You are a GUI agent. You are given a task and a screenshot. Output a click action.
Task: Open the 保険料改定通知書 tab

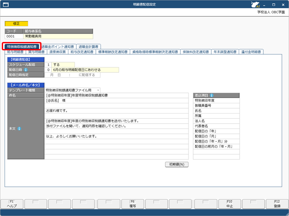point(195,52)
